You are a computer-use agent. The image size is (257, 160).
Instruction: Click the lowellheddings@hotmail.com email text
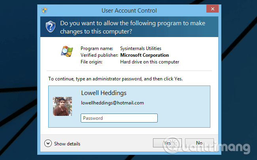(112, 103)
